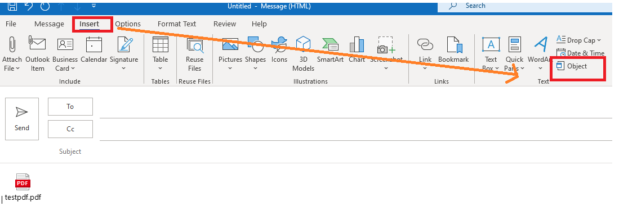Click the Redo icon in title bar

click(x=46, y=6)
